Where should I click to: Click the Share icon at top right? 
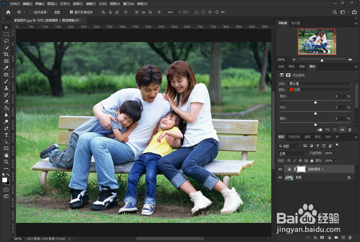[x=354, y=12]
